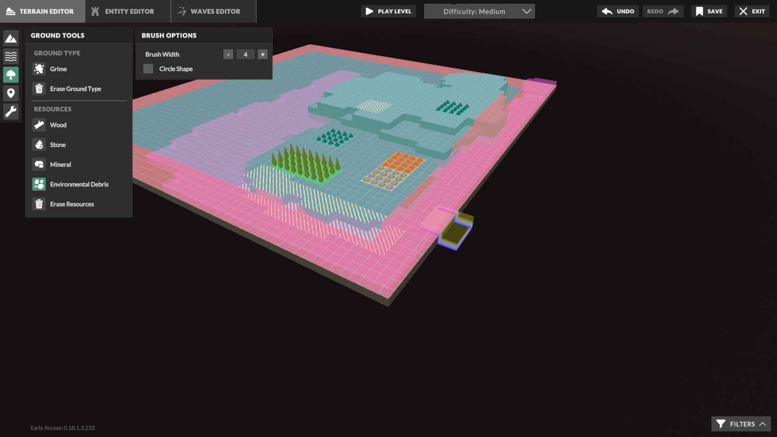
Task: Select the Mineral resource icon
Action: (39, 164)
